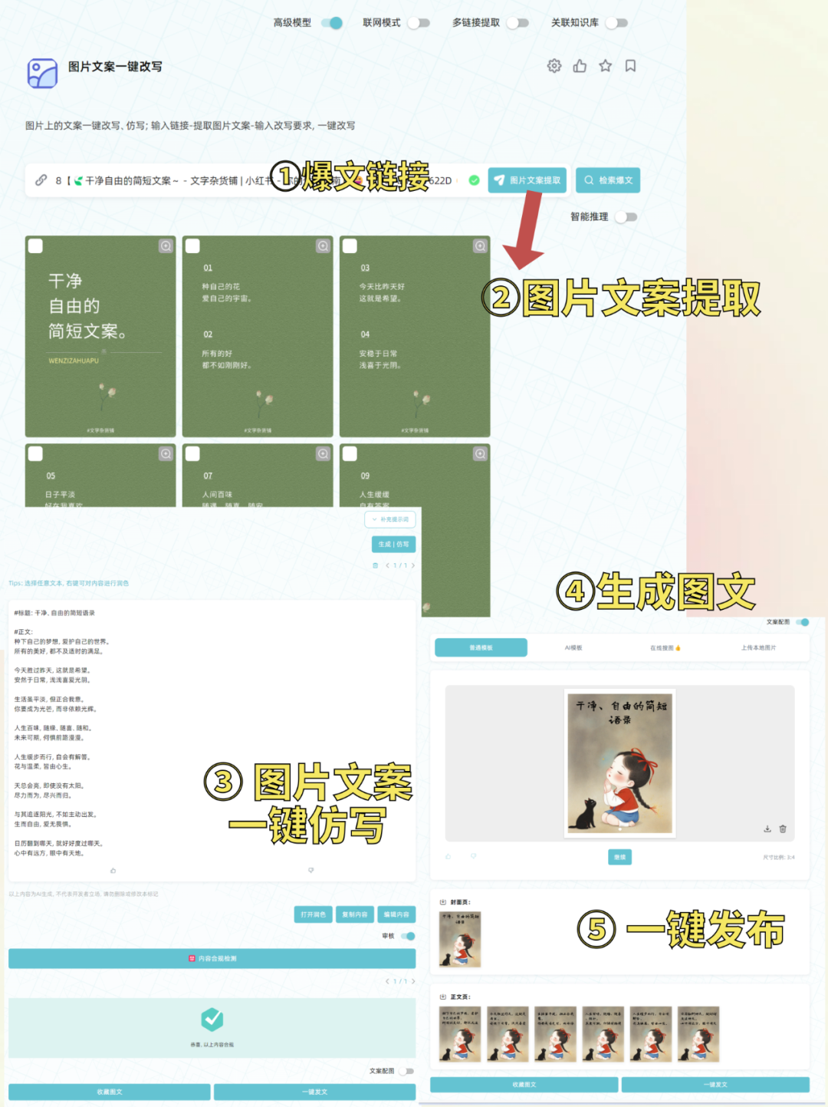Screen dimensions: 828x1107
Task: Click the 图片文案提取 button
Action: 527,180
